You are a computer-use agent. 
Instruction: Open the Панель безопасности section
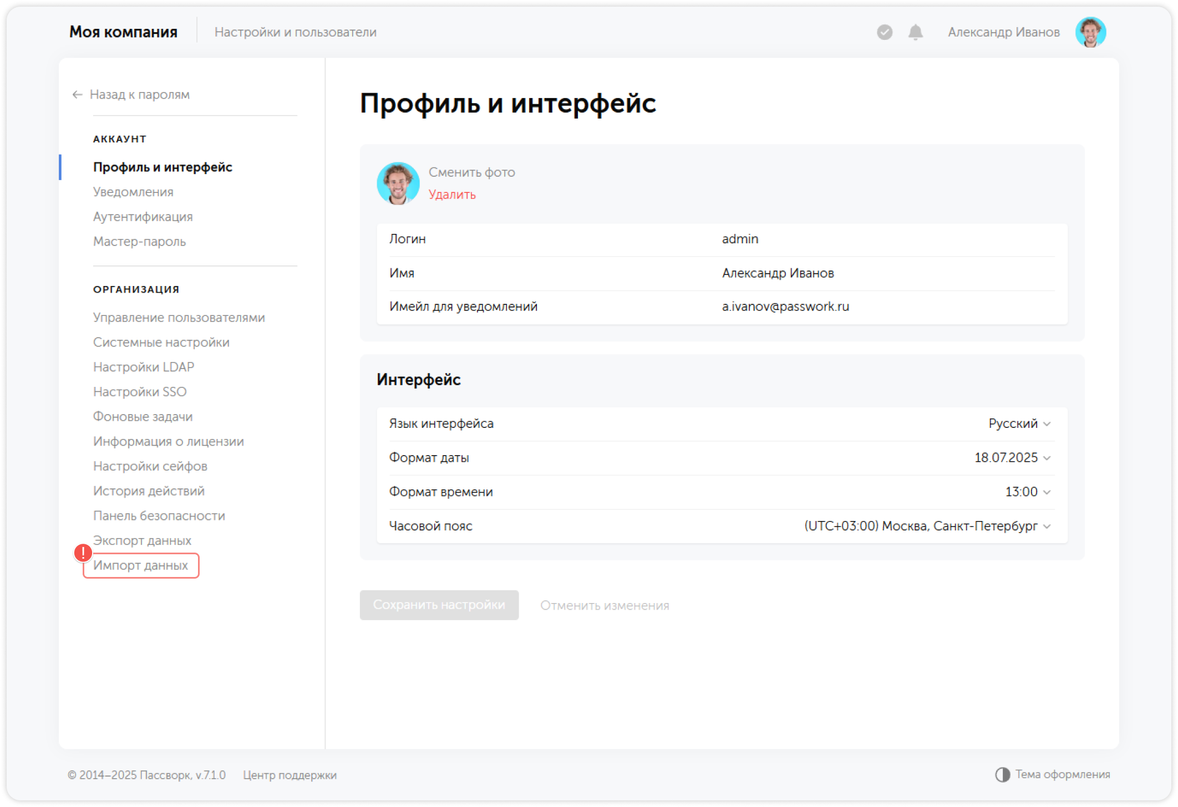(x=159, y=515)
